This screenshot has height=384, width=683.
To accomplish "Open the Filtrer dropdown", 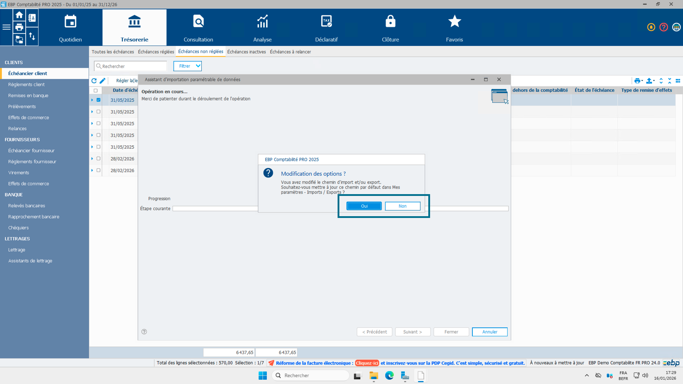I will coord(187,66).
